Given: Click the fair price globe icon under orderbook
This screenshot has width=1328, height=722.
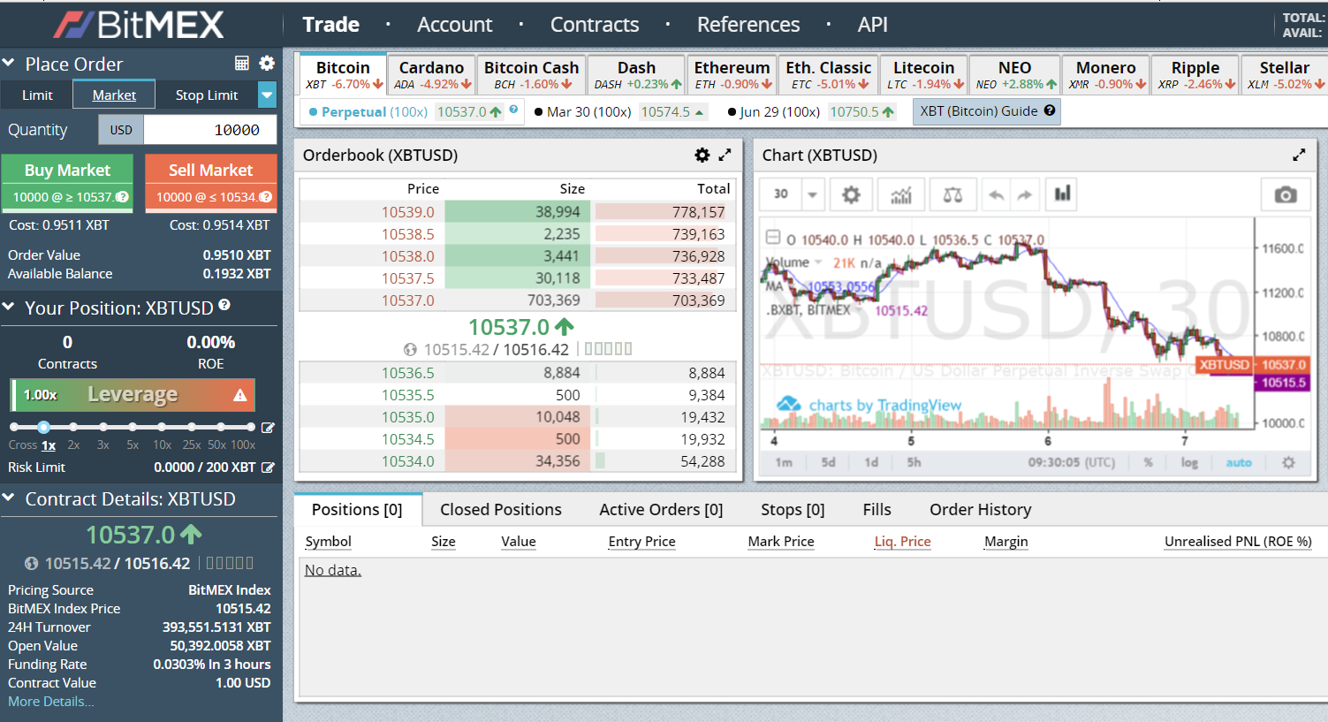Looking at the screenshot, I should point(410,349).
